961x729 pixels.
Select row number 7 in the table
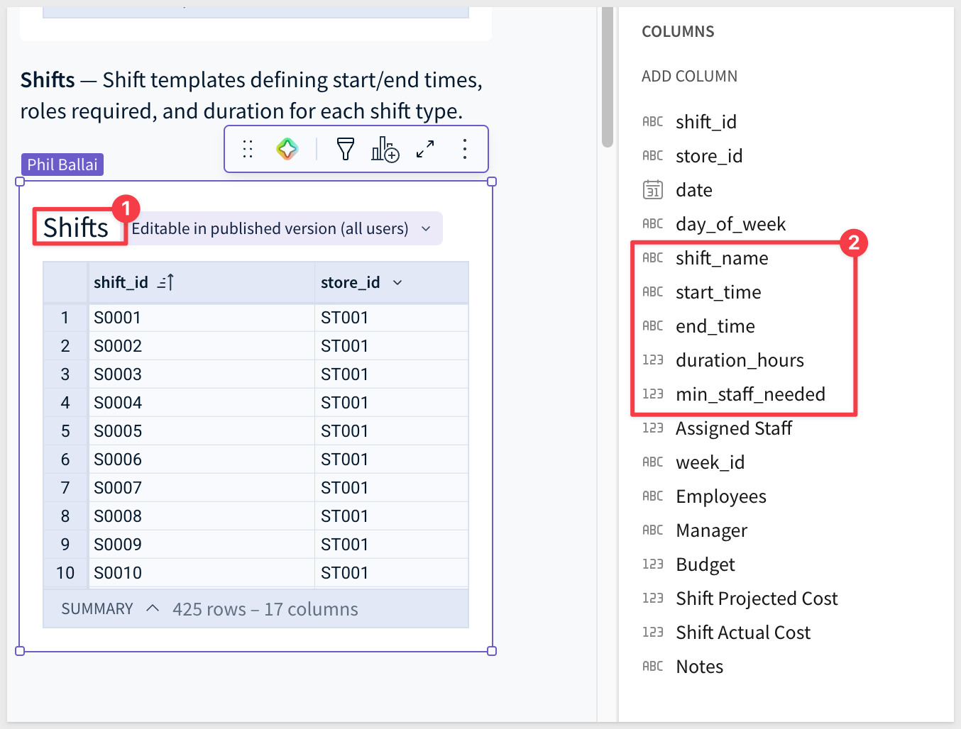click(x=65, y=488)
